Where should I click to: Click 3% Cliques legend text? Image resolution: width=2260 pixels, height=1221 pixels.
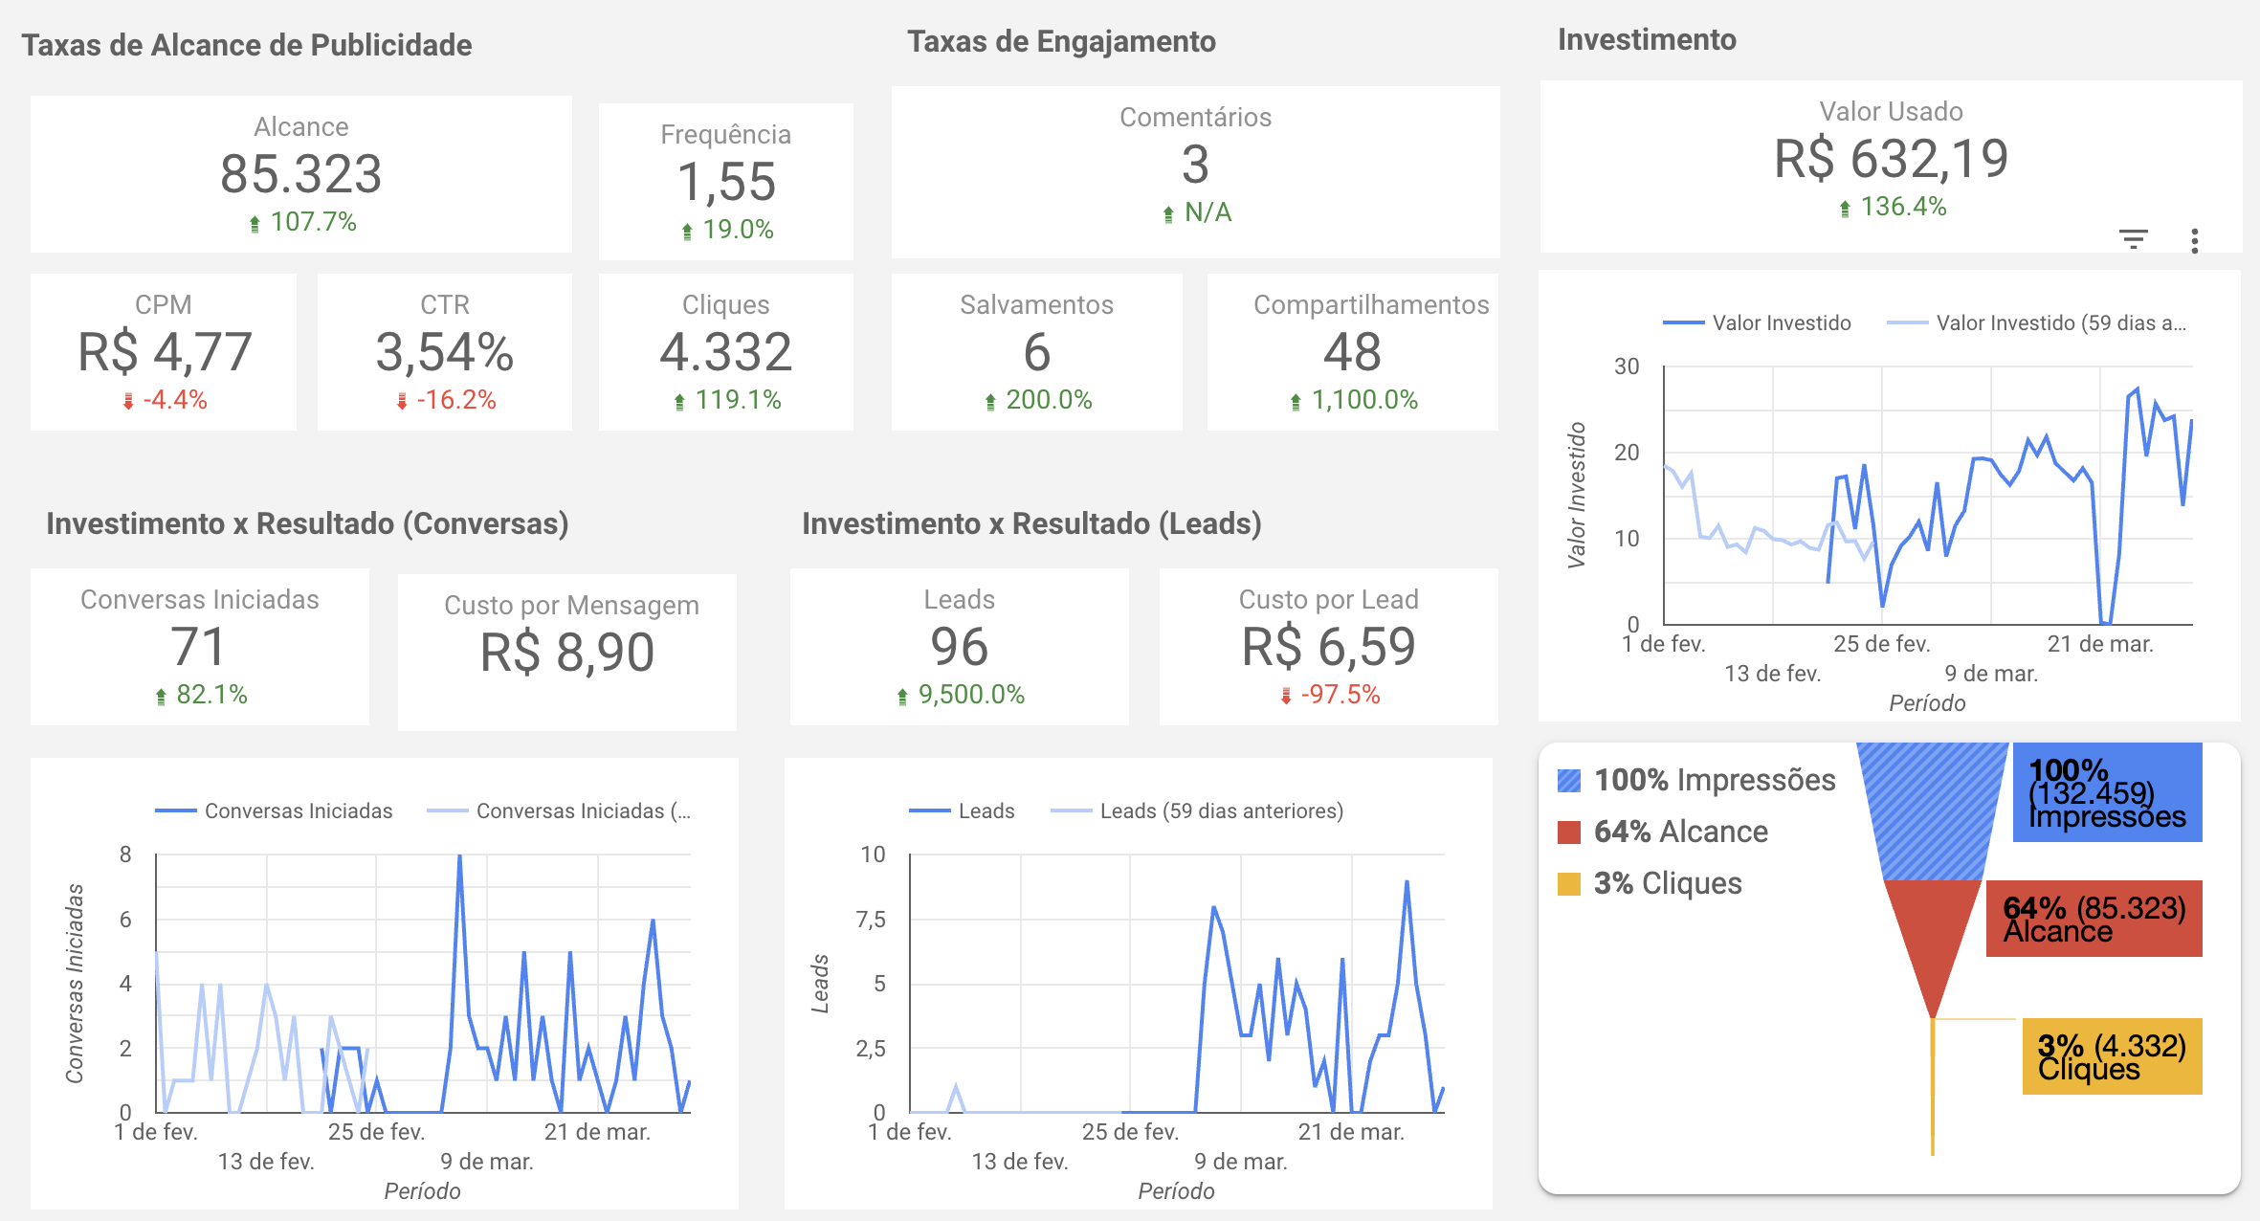tap(1668, 884)
